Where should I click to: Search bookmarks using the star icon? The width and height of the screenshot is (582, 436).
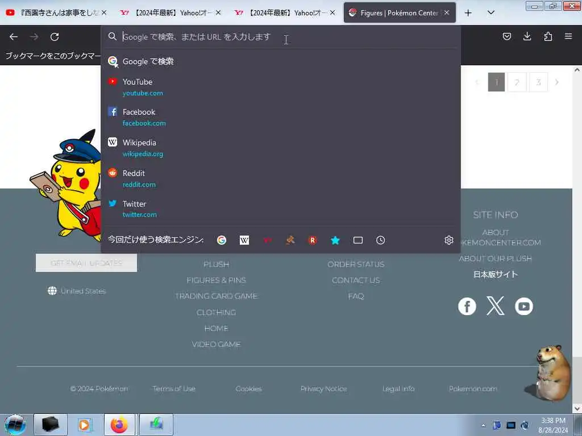click(335, 240)
